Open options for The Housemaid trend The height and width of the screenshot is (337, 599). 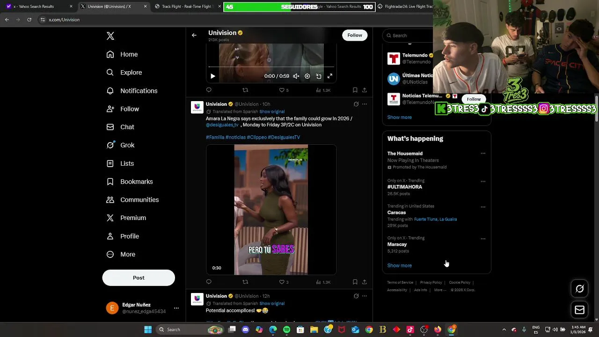coord(483,154)
